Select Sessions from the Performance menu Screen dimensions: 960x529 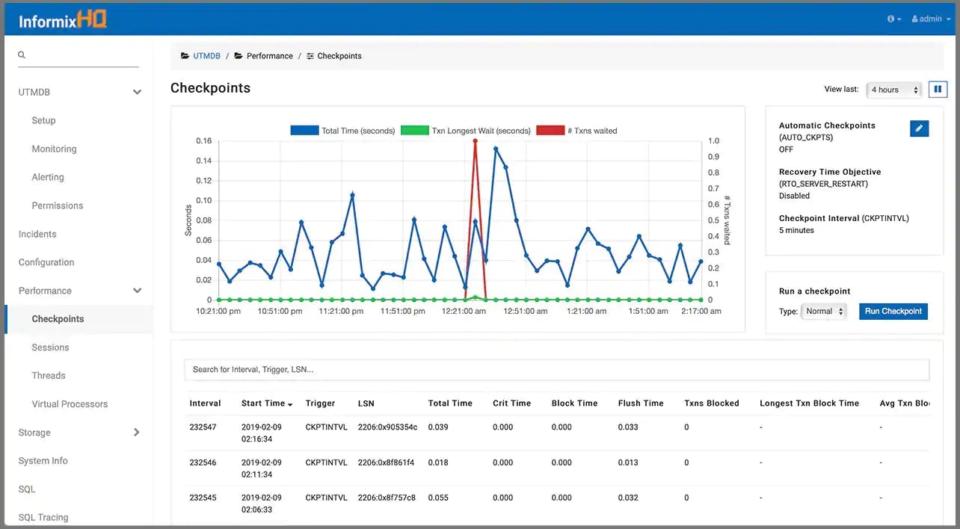[50, 347]
